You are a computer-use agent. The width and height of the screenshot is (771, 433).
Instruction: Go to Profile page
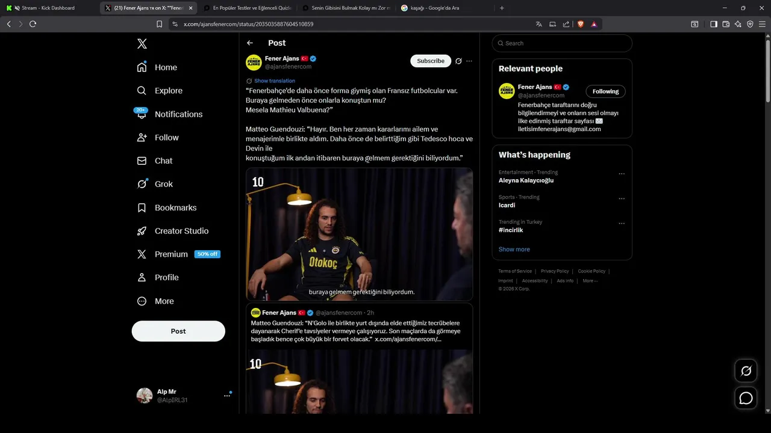[x=158, y=277]
